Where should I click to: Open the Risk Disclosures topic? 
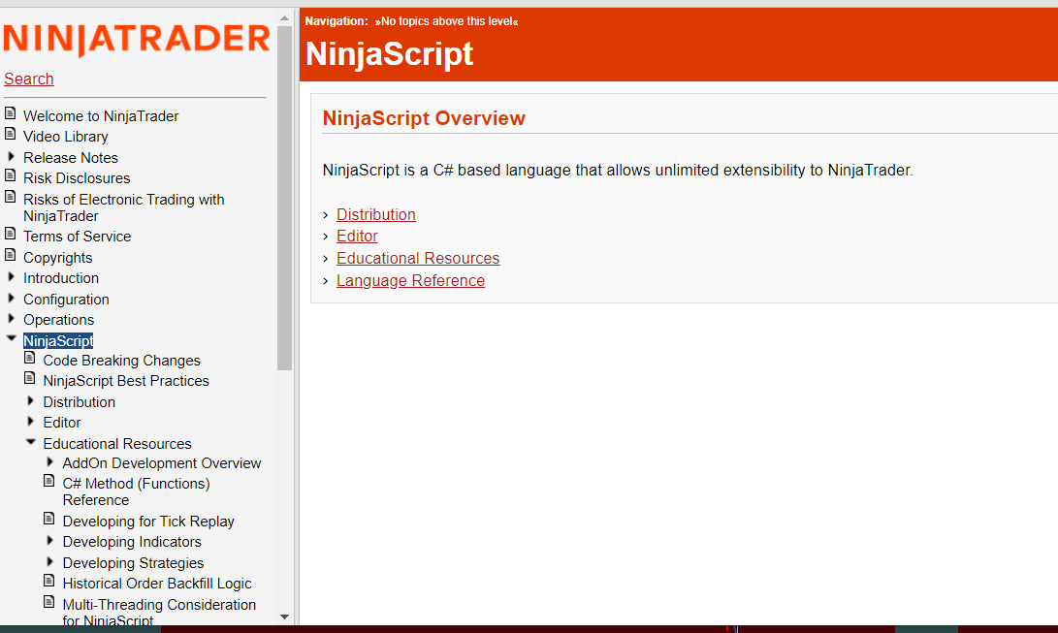coord(77,178)
